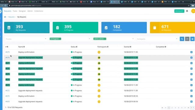Screen dimensions: 195x110
Task: Click '10/30/2019 09:18' in row #669
Action: click(131, 101)
